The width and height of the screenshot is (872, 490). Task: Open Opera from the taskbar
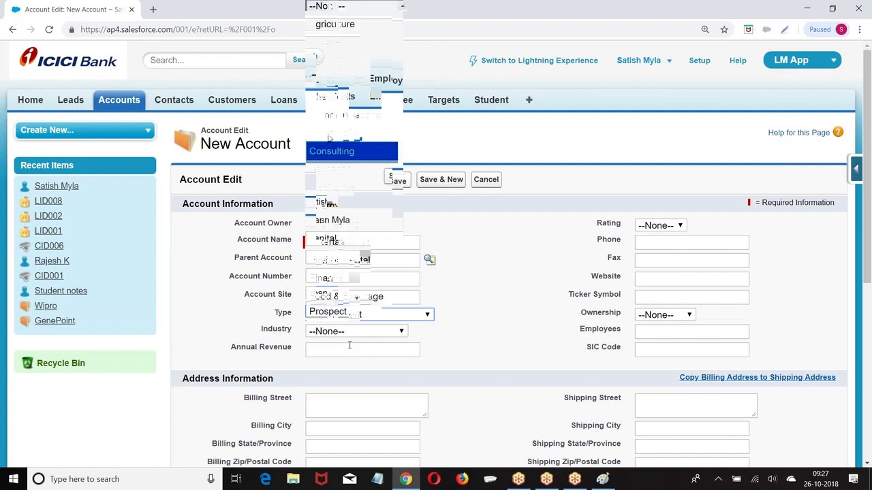click(433, 478)
